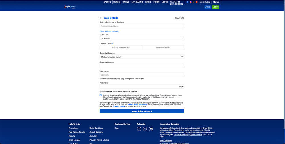Open the About Us footer link

(x=93, y=136)
